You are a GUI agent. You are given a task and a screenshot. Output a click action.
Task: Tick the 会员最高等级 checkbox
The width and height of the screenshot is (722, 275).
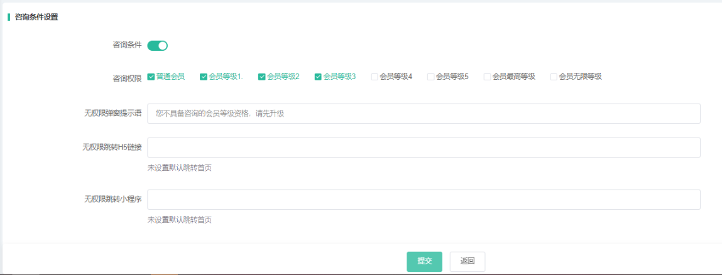(x=488, y=77)
